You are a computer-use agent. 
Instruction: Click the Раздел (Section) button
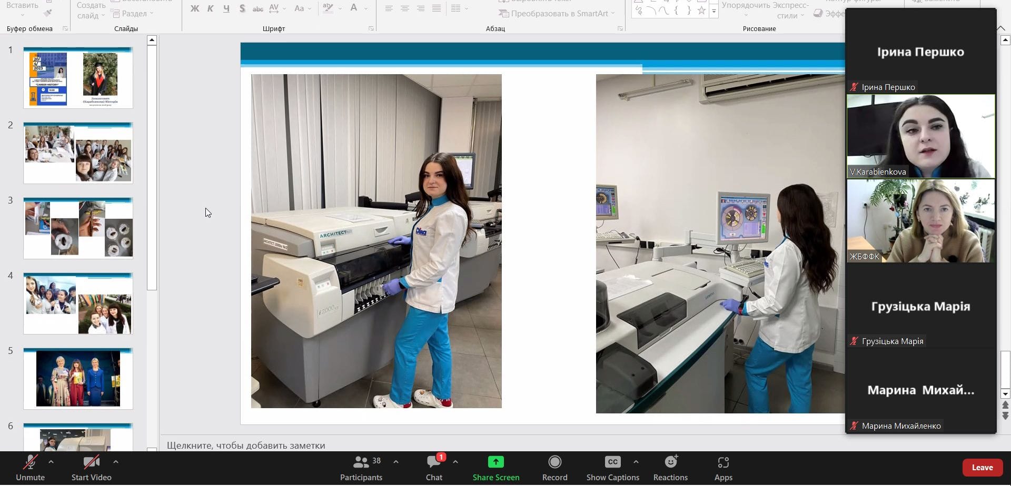(132, 14)
